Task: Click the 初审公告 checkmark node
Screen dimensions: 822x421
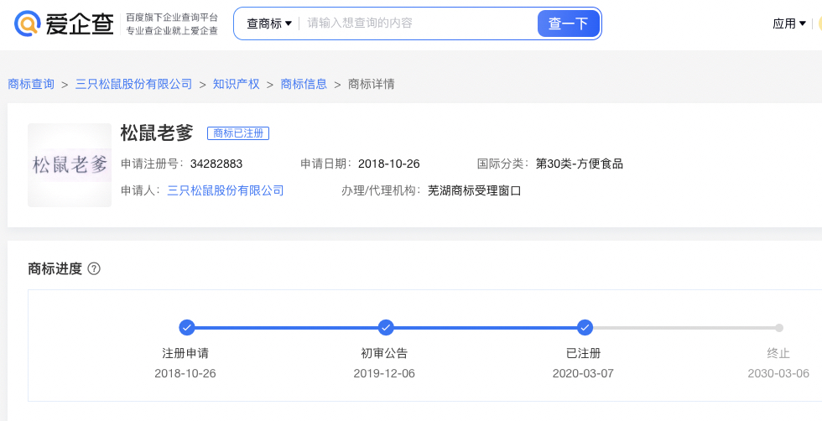Action: pos(386,327)
